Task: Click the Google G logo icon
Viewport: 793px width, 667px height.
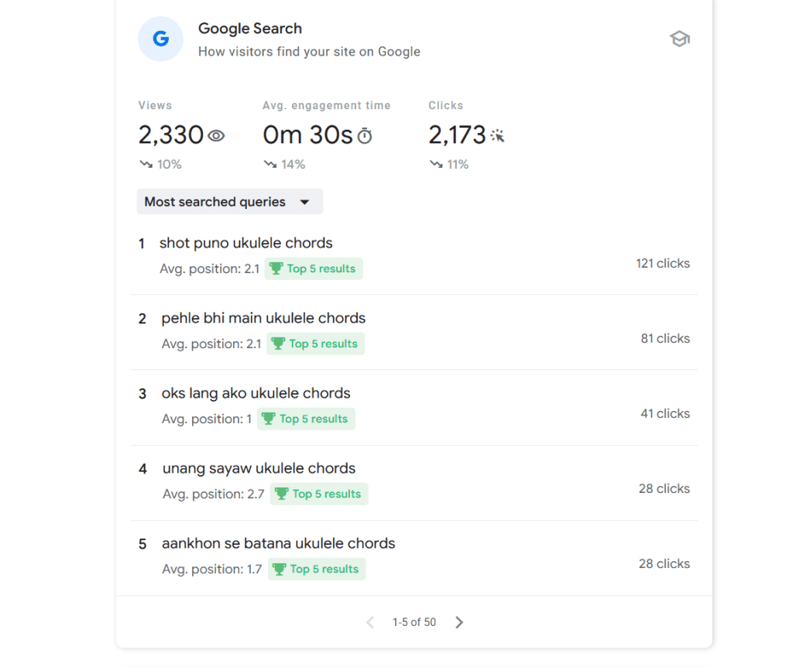Action: [160, 39]
